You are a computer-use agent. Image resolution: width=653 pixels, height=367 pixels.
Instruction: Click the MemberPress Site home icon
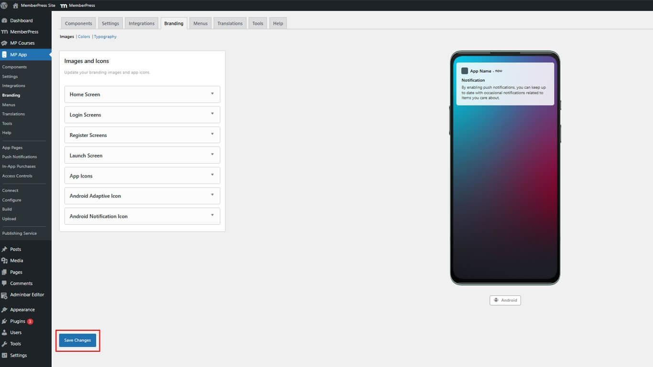tap(15, 5)
